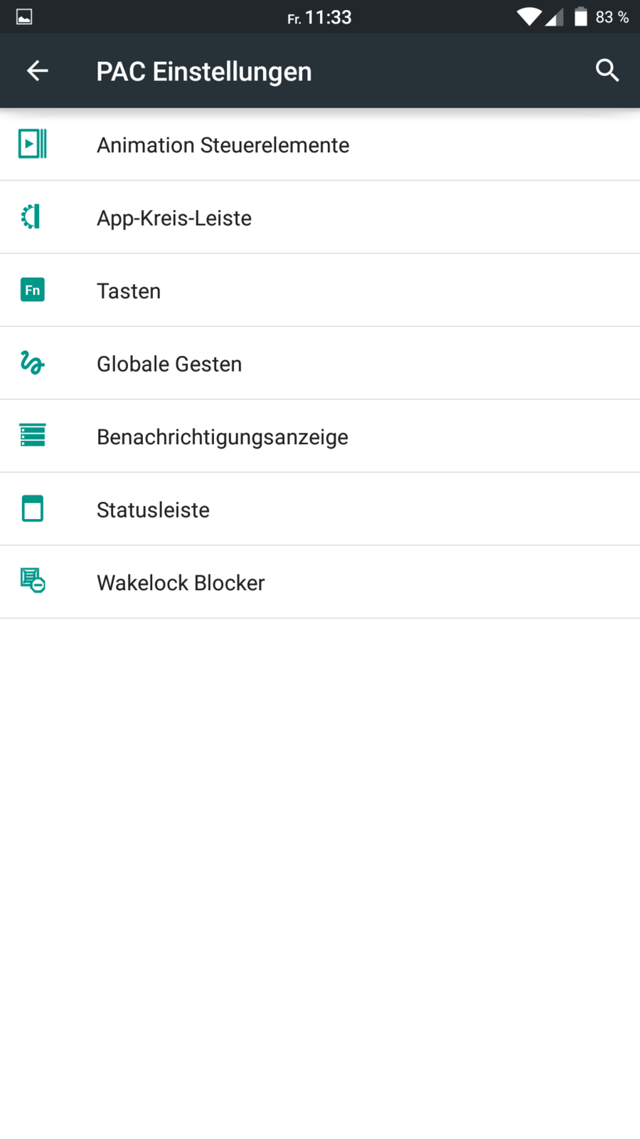Screen dimensions: 640x1139
Task: Tap the Animation Steuerelemente play icon
Action: pyautogui.click(x=33, y=144)
